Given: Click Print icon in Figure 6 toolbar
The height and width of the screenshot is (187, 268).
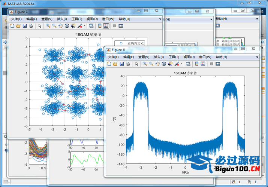Looking at the screenshot, I should 128,64.
